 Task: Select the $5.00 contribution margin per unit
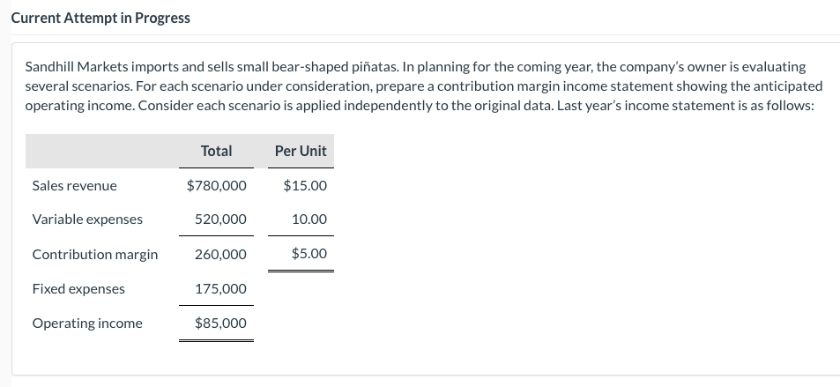pyautogui.click(x=309, y=254)
